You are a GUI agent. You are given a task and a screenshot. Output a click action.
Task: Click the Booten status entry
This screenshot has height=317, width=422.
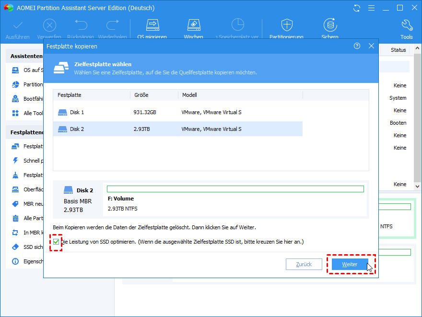pos(398,123)
